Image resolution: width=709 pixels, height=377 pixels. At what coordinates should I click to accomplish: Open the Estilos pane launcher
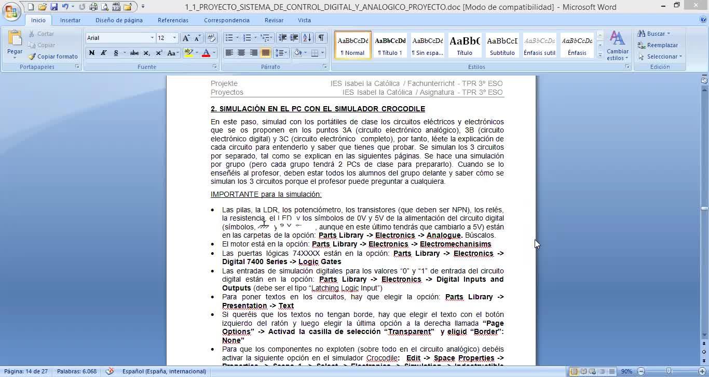click(627, 67)
